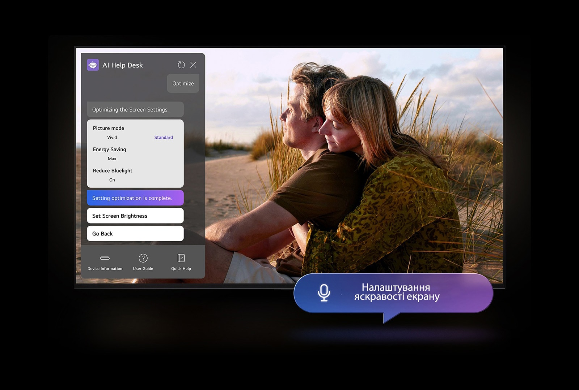Viewport: 579px width, 390px height.
Task: Close the AI Help Desk panel
Action: pyautogui.click(x=193, y=65)
